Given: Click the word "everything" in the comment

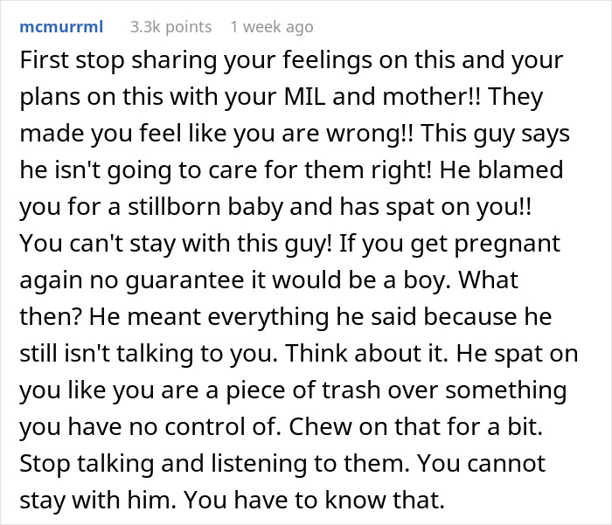Looking at the screenshot, I should pos(268,317).
